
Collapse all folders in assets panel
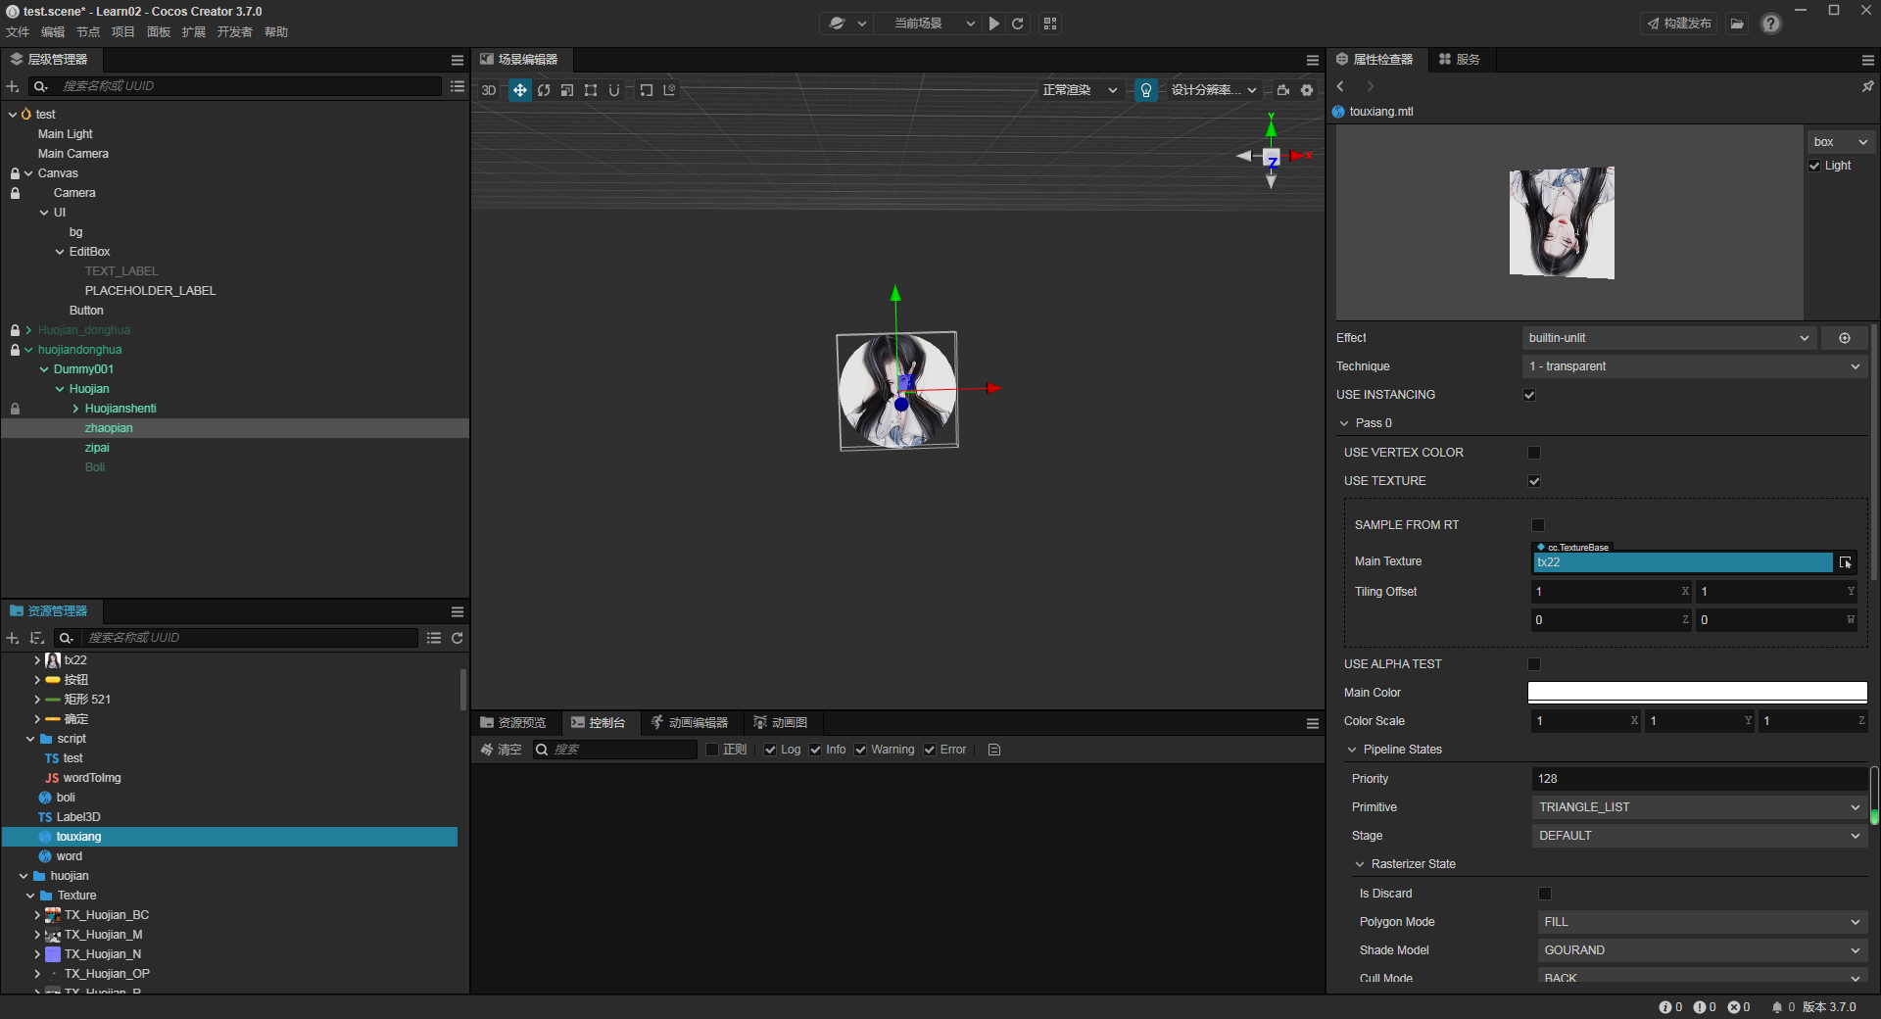[434, 638]
